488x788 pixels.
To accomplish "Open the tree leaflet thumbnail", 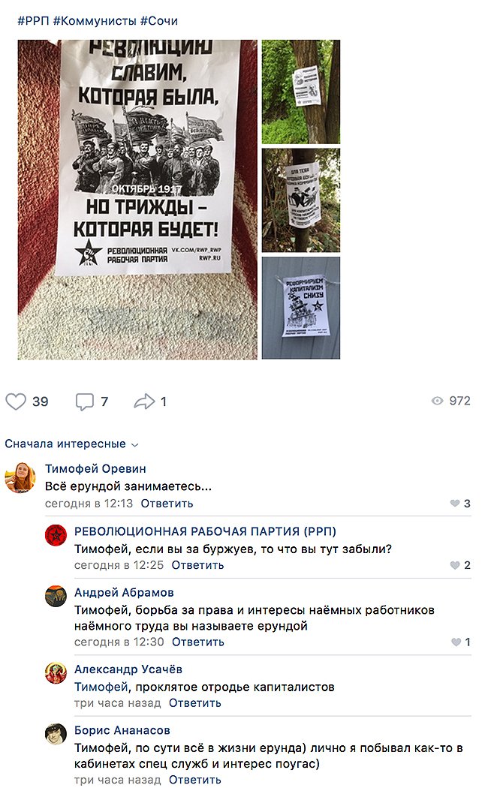I will (x=301, y=92).
